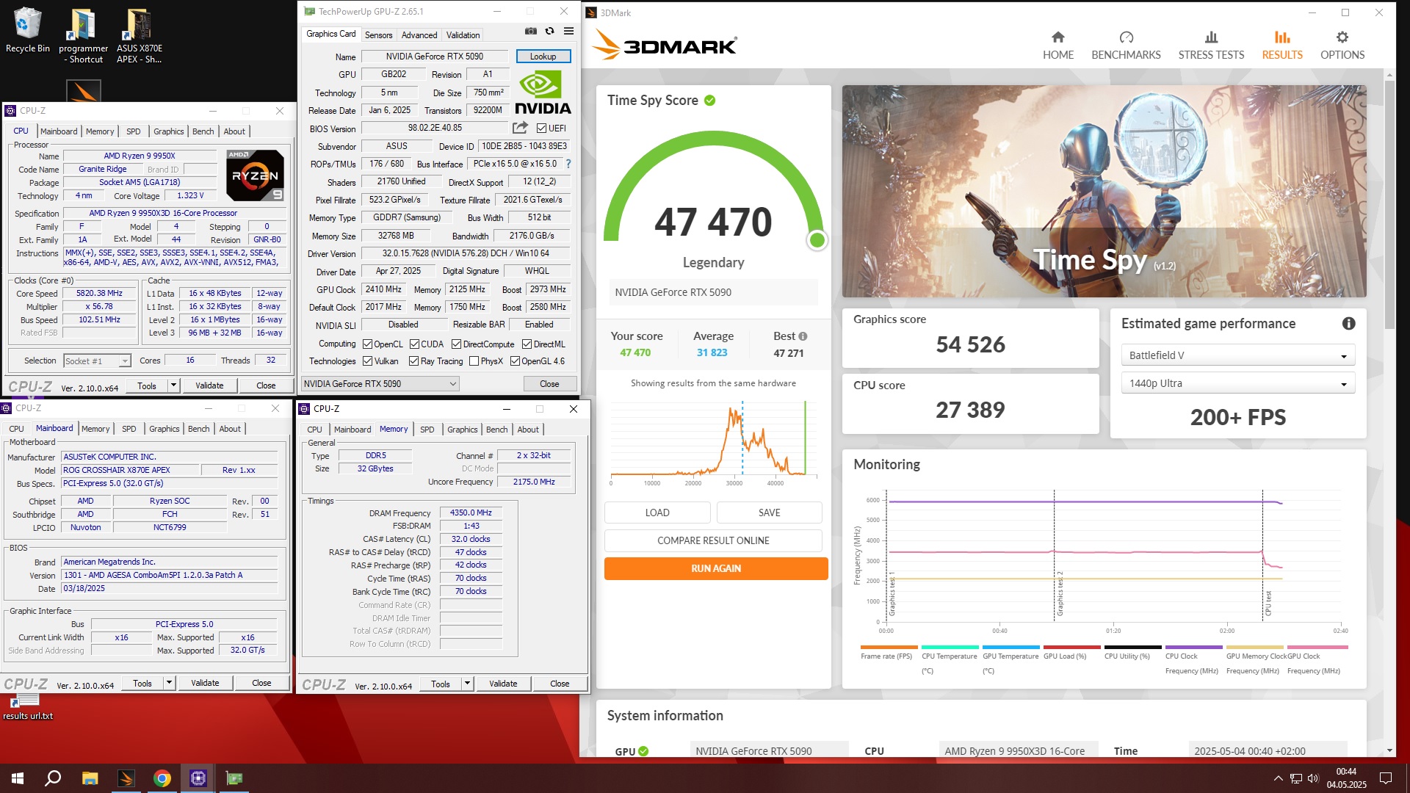This screenshot has width=1410, height=793.
Task: Toggle OpenCL checkbox in GPU-Z
Action: pos(367,344)
